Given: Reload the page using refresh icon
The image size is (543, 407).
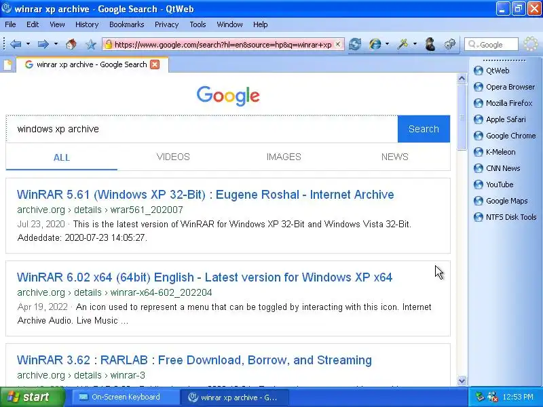Looking at the screenshot, I should [355, 44].
